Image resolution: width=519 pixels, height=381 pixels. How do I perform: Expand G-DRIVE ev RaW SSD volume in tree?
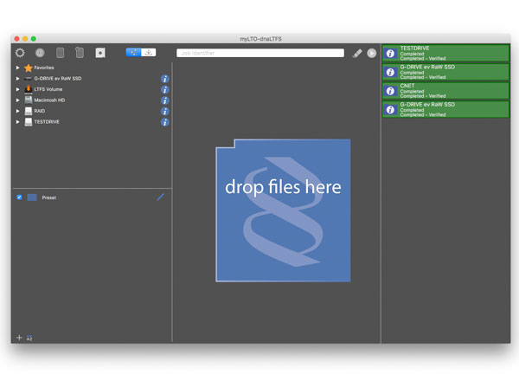tap(17, 79)
